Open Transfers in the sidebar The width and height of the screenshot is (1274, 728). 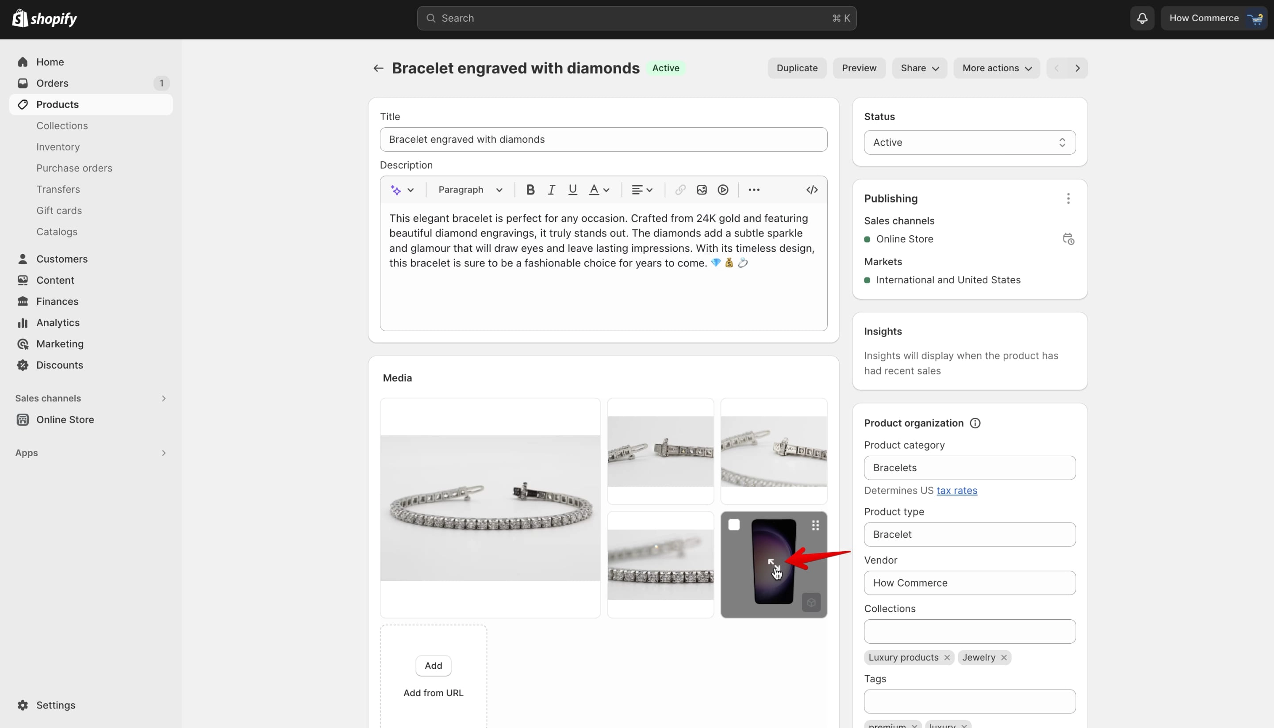coord(58,190)
